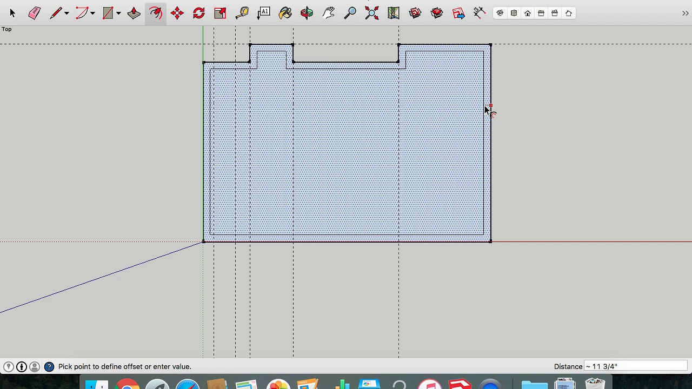
Task: Activate the Push/Pull tool
Action: (x=134, y=13)
